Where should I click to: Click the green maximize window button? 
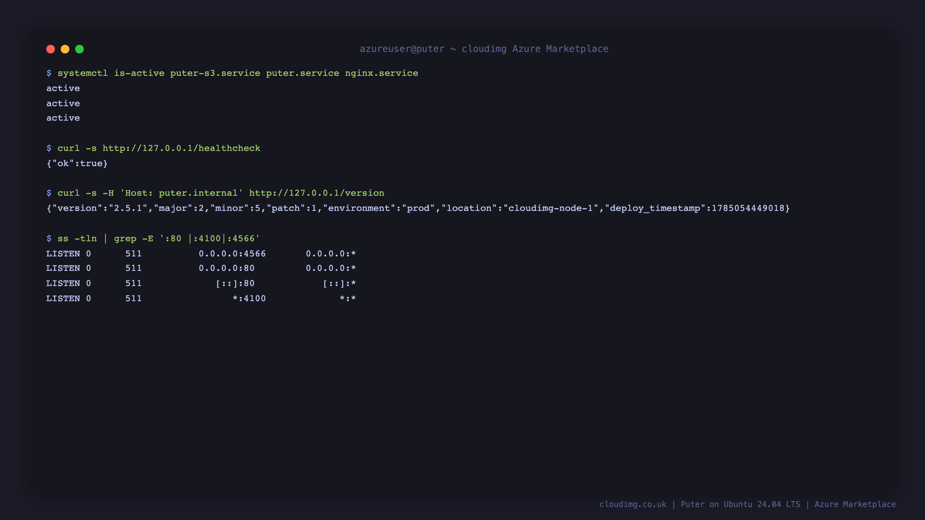tap(79, 49)
